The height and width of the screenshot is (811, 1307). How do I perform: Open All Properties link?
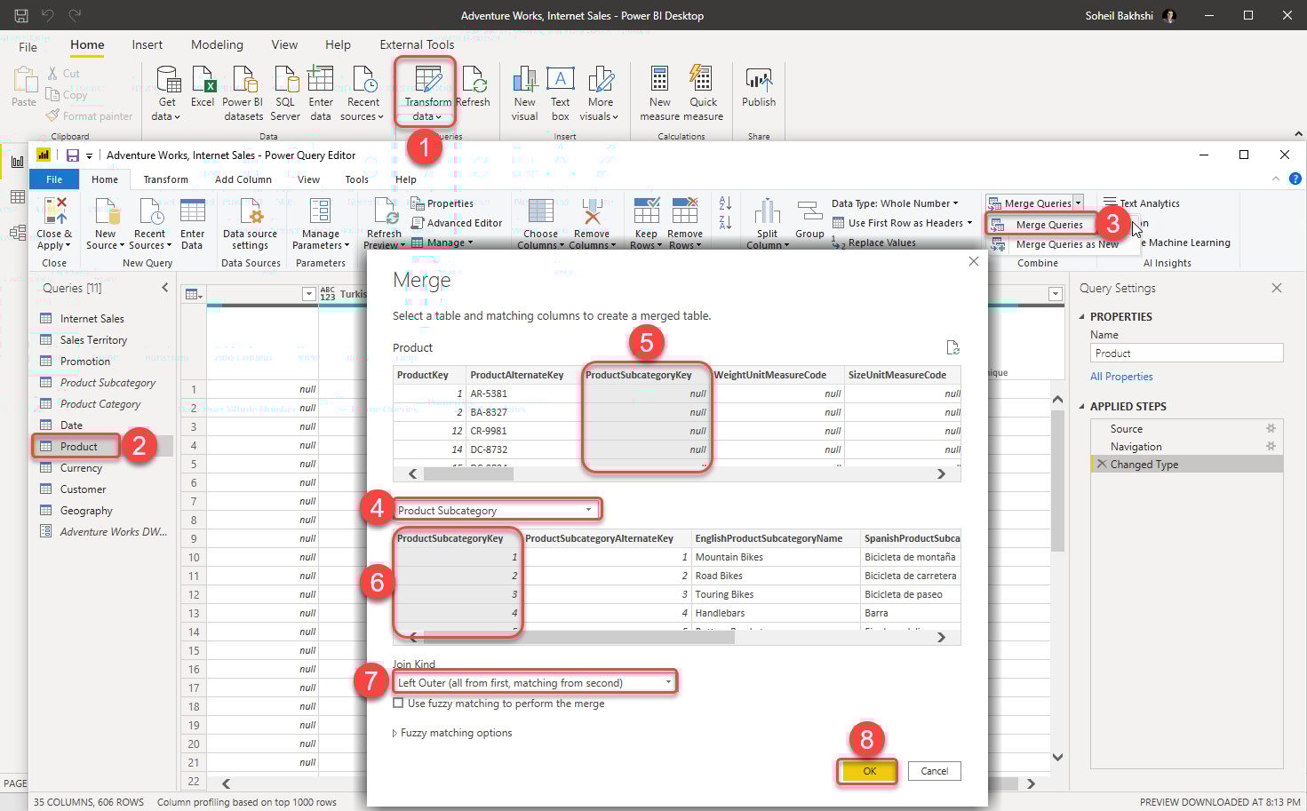pyautogui.click(x=1121, y=377)
